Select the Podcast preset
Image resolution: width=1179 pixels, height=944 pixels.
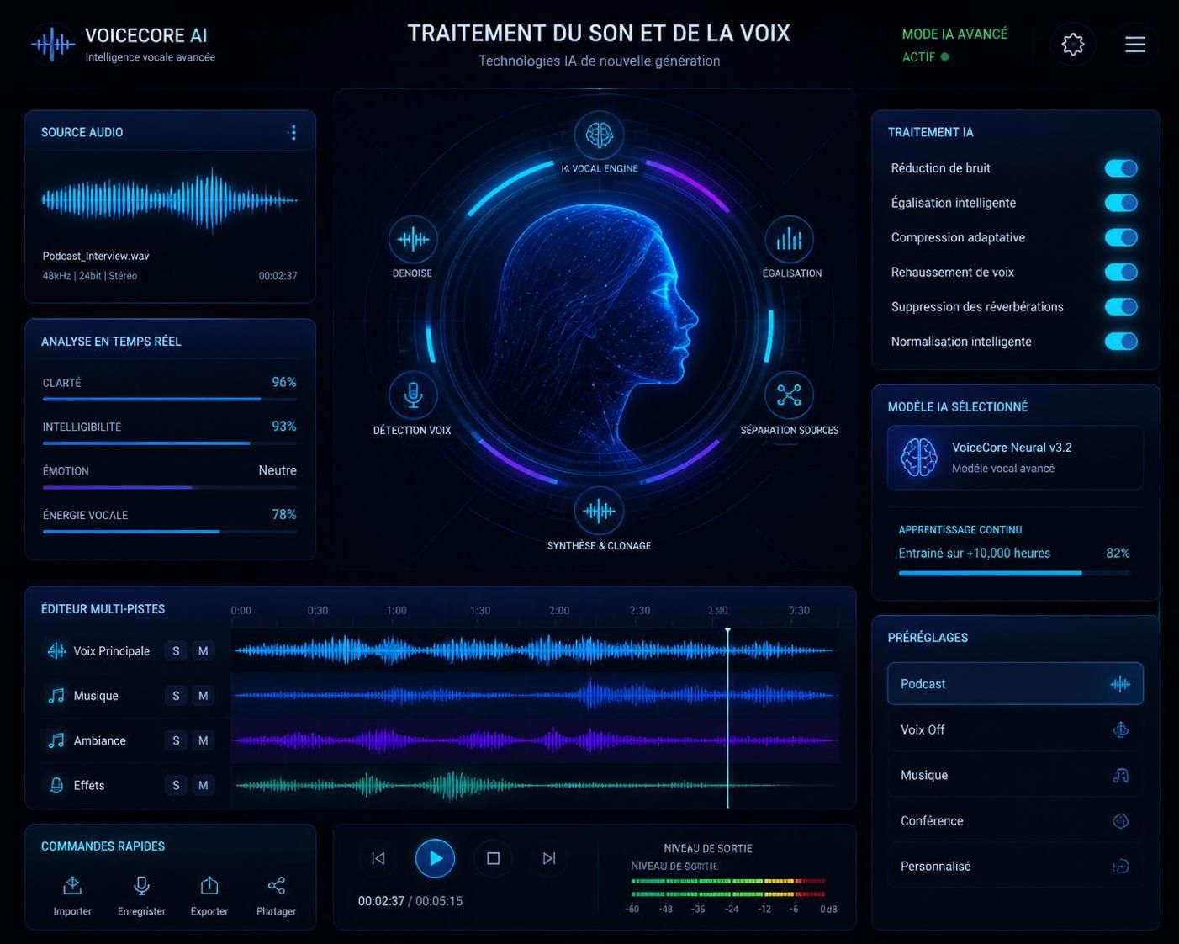pos(1015,684)
